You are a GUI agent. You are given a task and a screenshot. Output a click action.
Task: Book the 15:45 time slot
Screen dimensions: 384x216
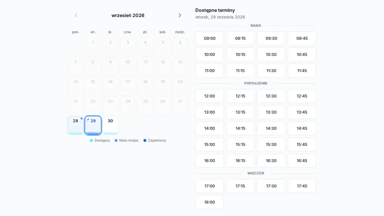coord(302,145)
